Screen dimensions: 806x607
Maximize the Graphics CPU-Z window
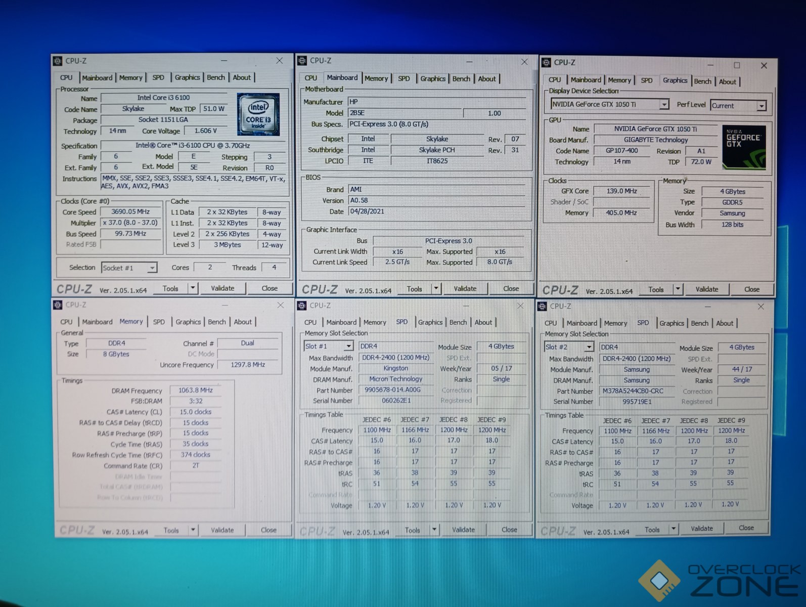(x=737, y=65)
